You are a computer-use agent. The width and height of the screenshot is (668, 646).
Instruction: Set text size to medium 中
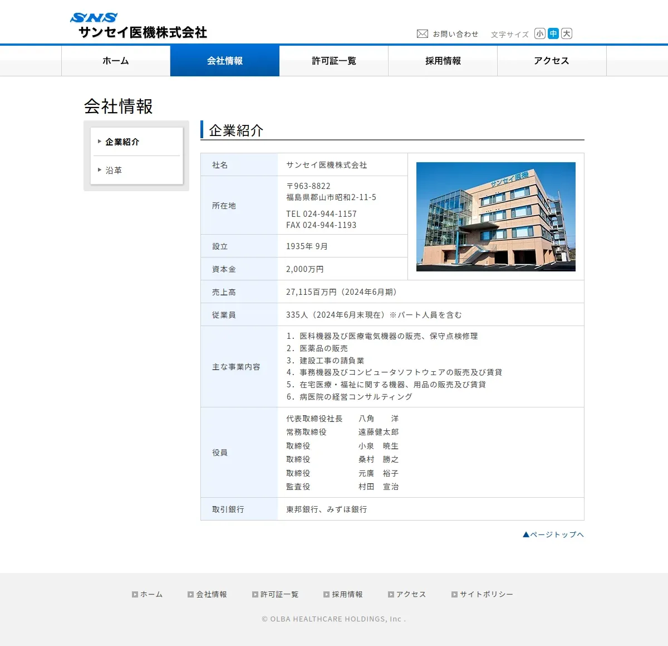[553, 33]
